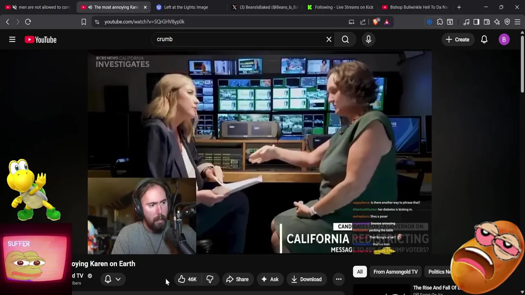Dislike the video
This screenshot has height=295, width=525.
click(x=210, y=279)
